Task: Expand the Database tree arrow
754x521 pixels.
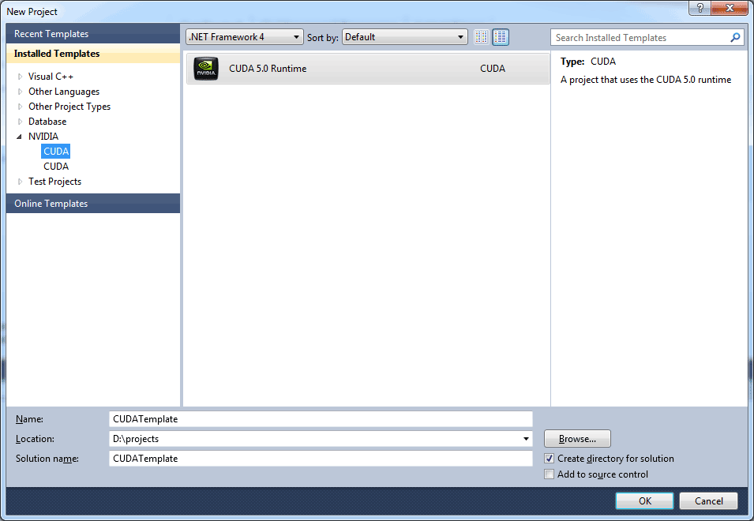Action: pyautogui.click(x=20, y=122)
